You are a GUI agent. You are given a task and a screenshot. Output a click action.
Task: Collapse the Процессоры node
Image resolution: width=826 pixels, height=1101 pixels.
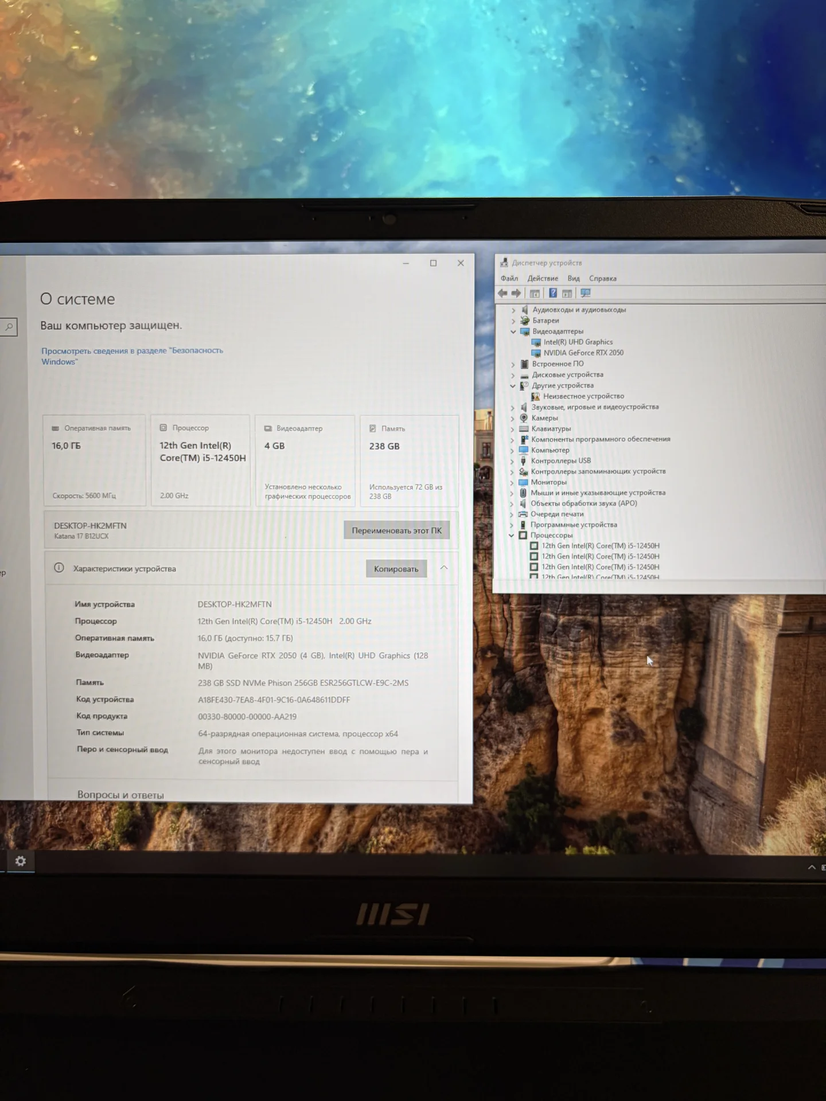[511, 536]
